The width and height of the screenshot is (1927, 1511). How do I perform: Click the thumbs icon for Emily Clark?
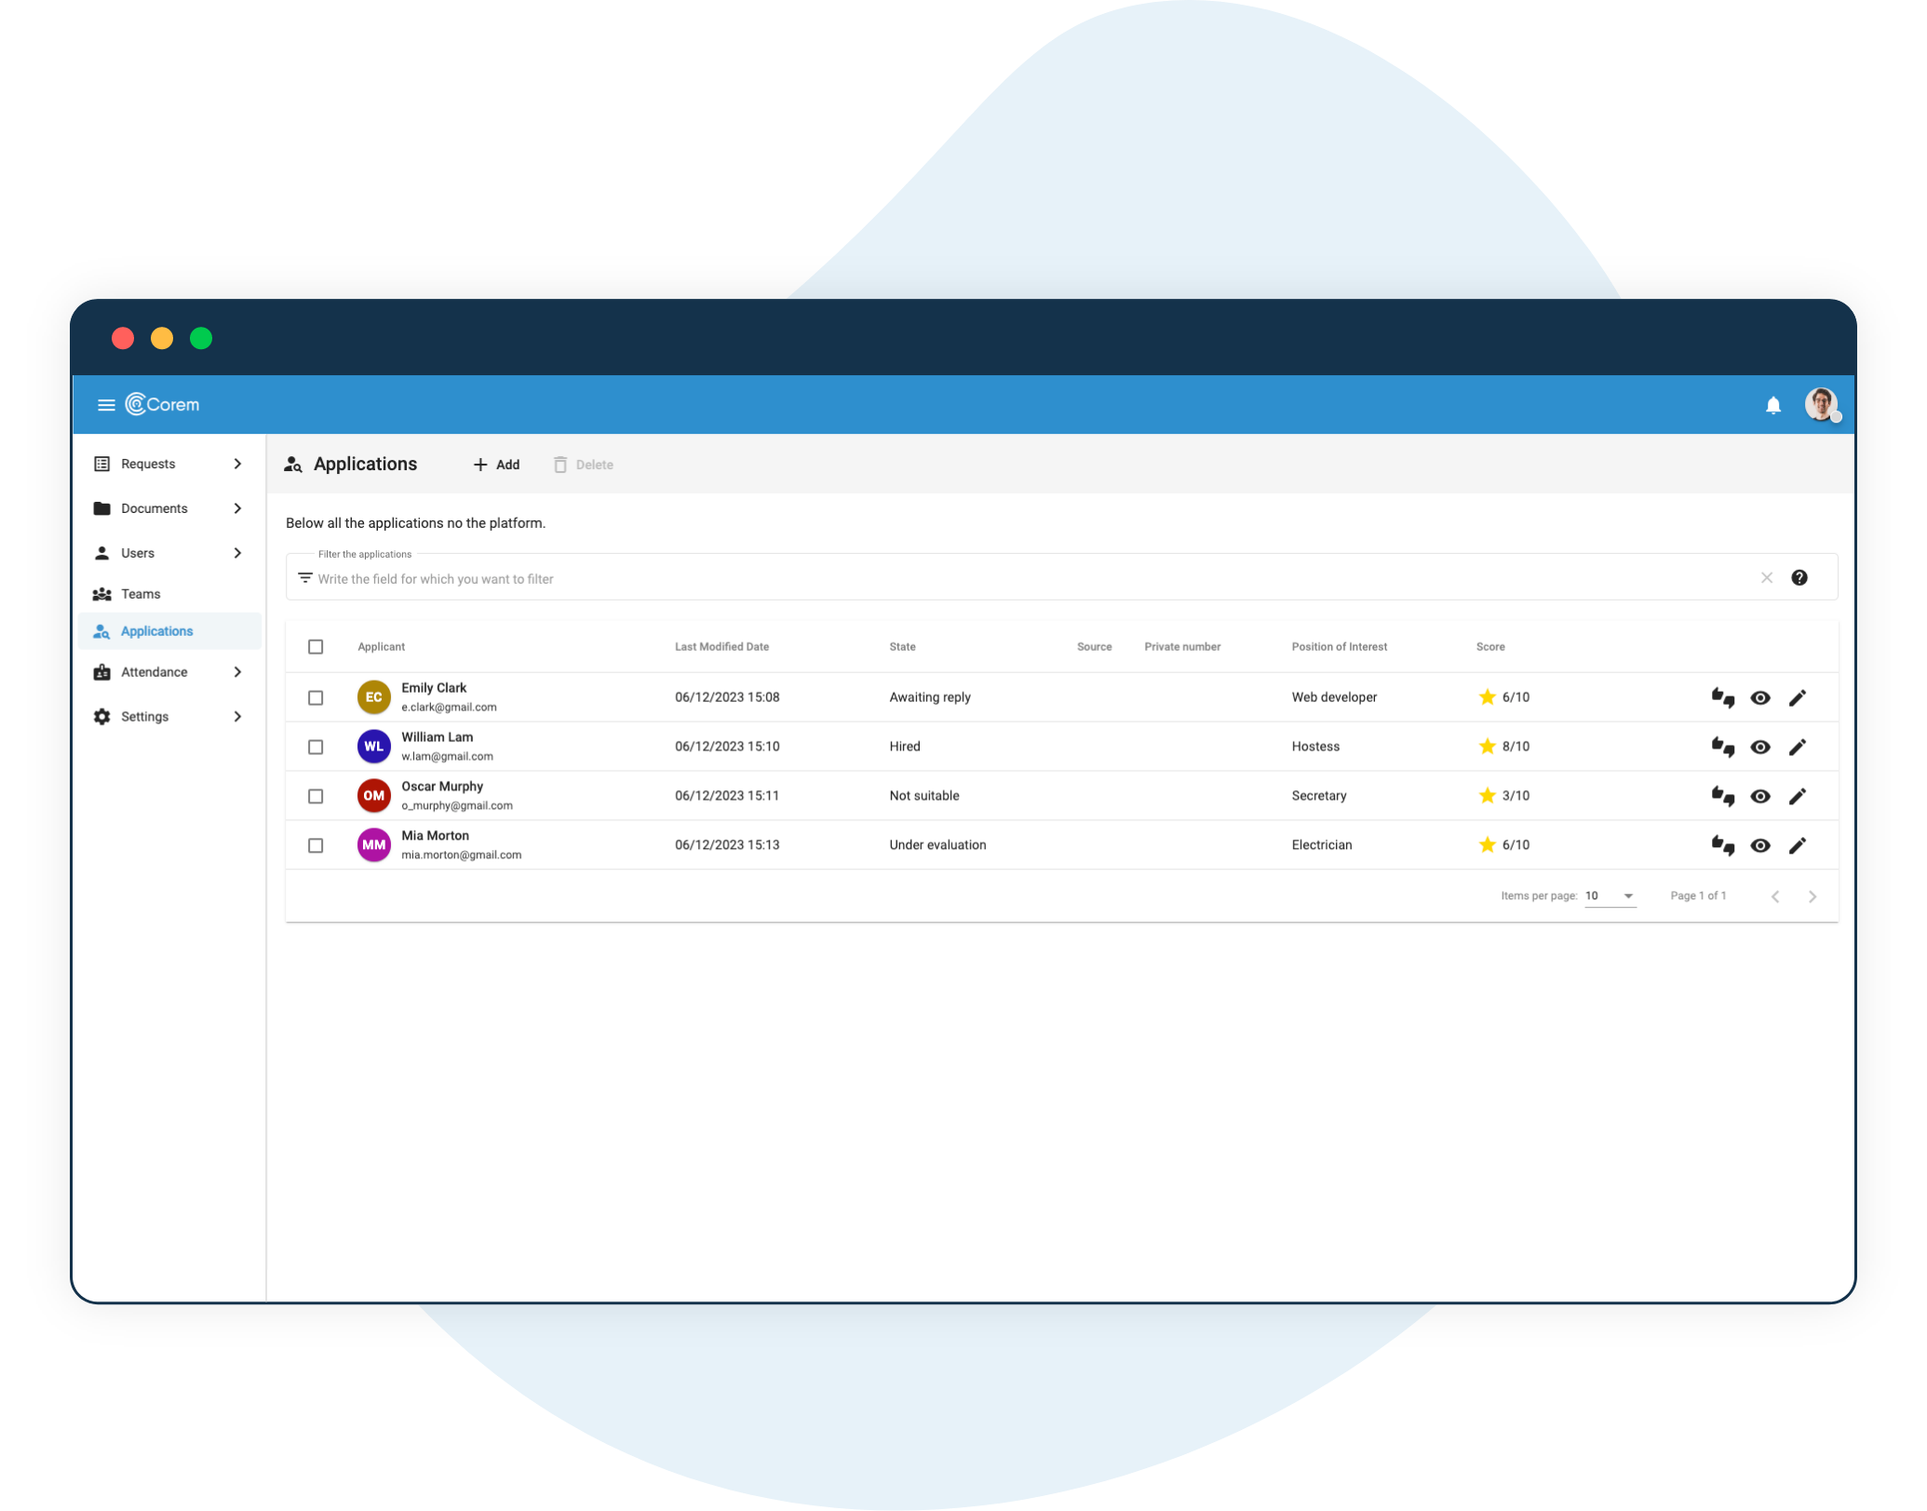tap(1722, 697)
